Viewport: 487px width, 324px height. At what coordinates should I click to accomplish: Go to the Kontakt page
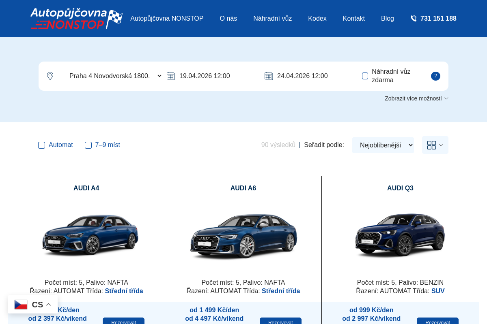[x=353, y=19]
